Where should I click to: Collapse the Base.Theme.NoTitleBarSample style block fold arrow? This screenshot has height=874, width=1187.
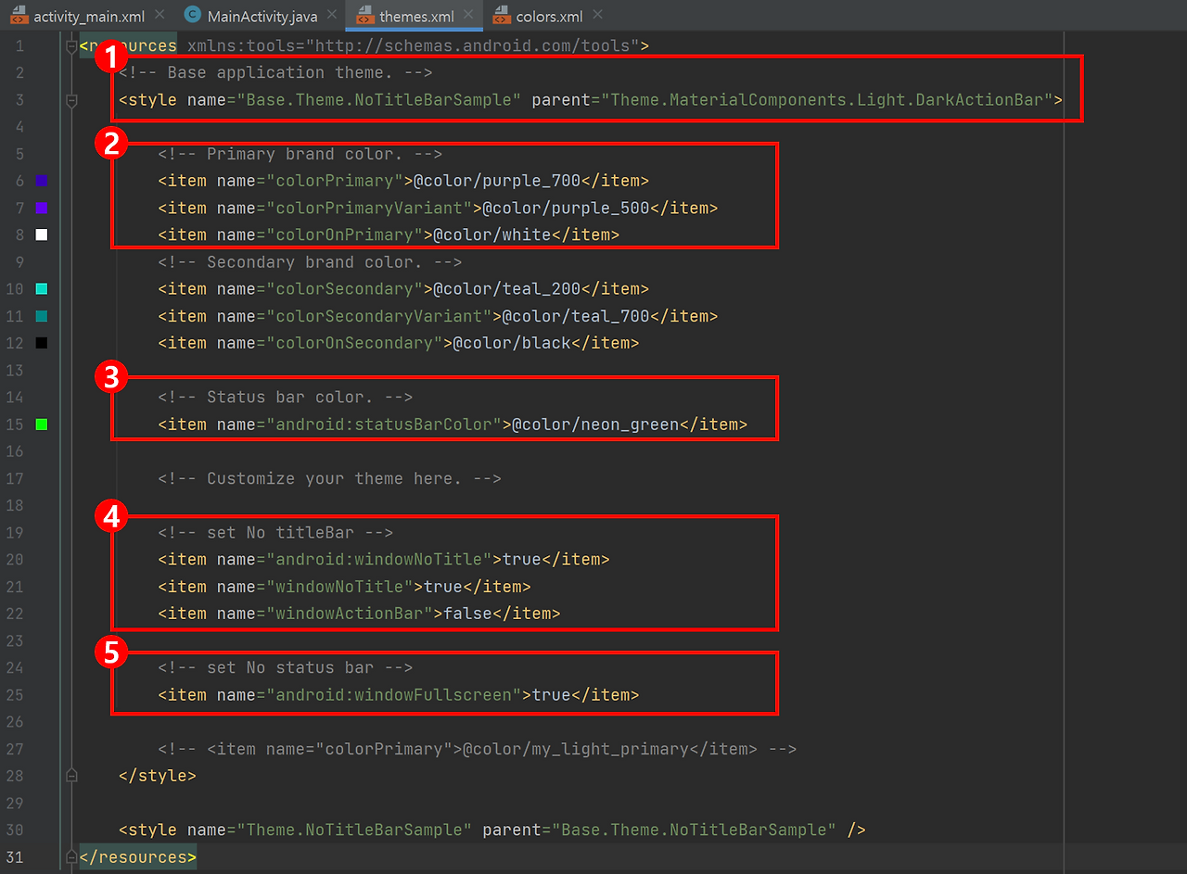71,99
